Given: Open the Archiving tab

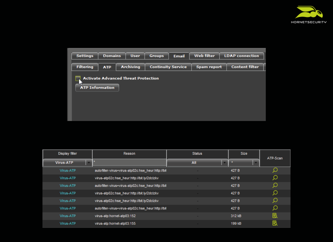Looking at the screenshot, I should pyautogui.click(x=130, y=67).
